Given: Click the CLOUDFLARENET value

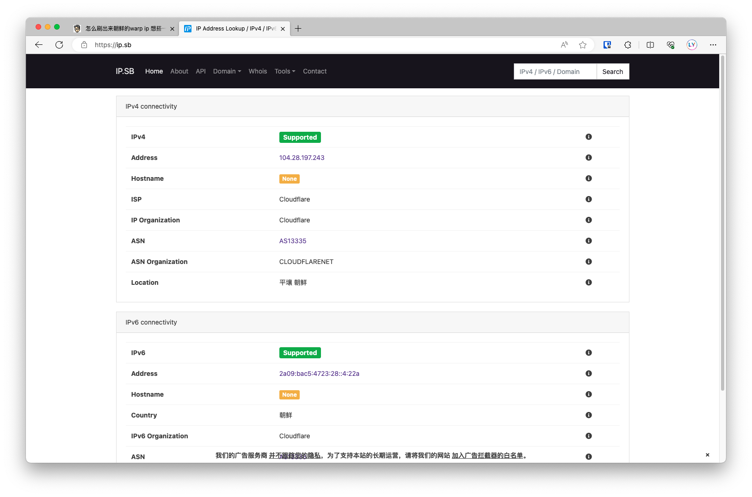Looking at the screenshot, I should click(306, 262).
